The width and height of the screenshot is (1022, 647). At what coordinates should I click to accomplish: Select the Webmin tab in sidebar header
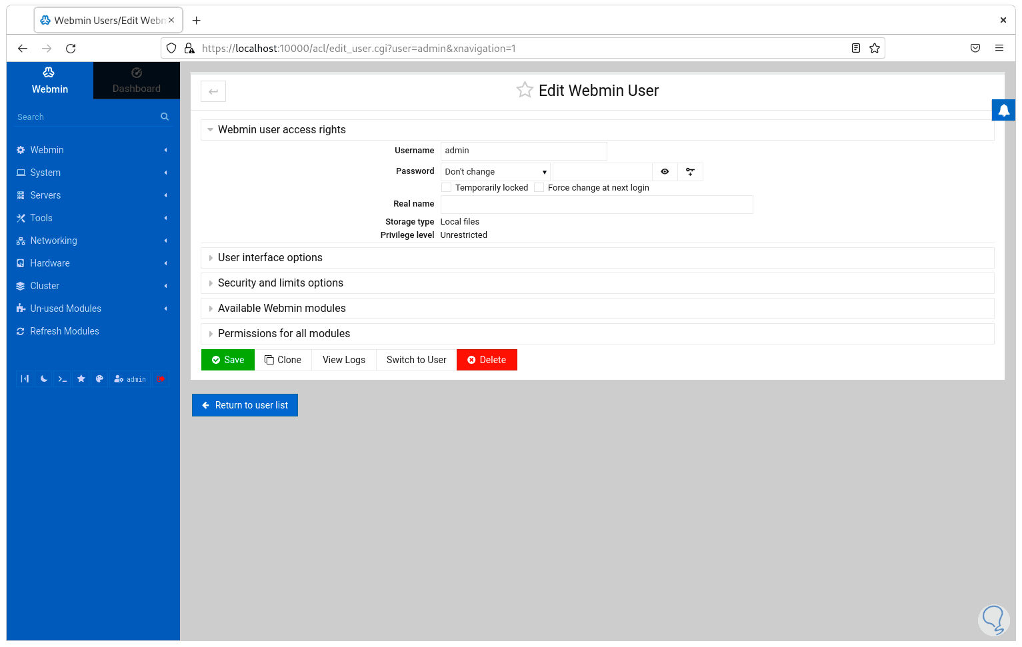tap(50, 81)
